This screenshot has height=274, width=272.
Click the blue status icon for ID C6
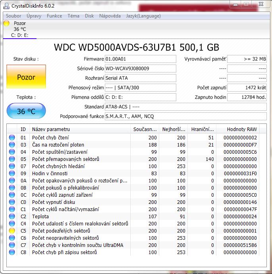pyautogui.click(x=12, y=238)
